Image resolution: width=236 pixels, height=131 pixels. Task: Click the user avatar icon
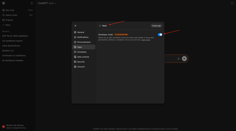(x=3, y=127)
